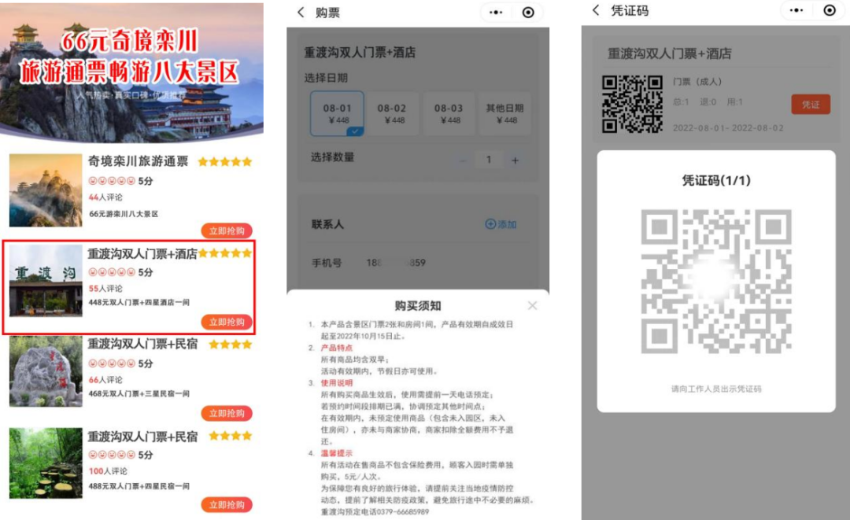Select the 08-03 date option
Image resolution: width=850 pixels, height=520 pixels.
(449, 113)
